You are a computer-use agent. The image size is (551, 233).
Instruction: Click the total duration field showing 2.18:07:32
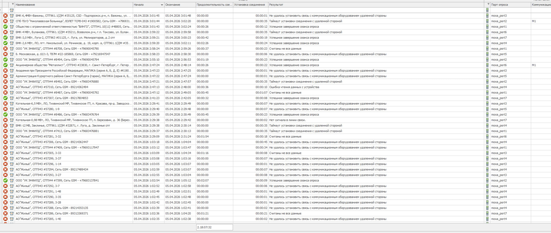214,227
